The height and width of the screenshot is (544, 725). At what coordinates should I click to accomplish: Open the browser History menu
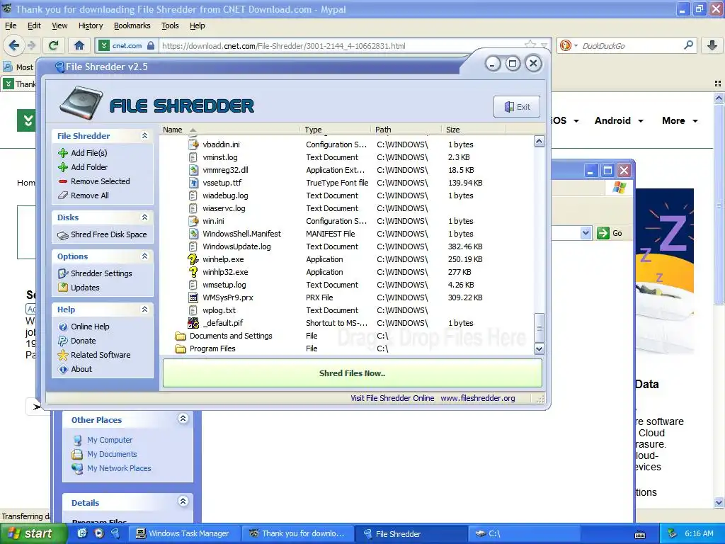(x=91, y=25)
